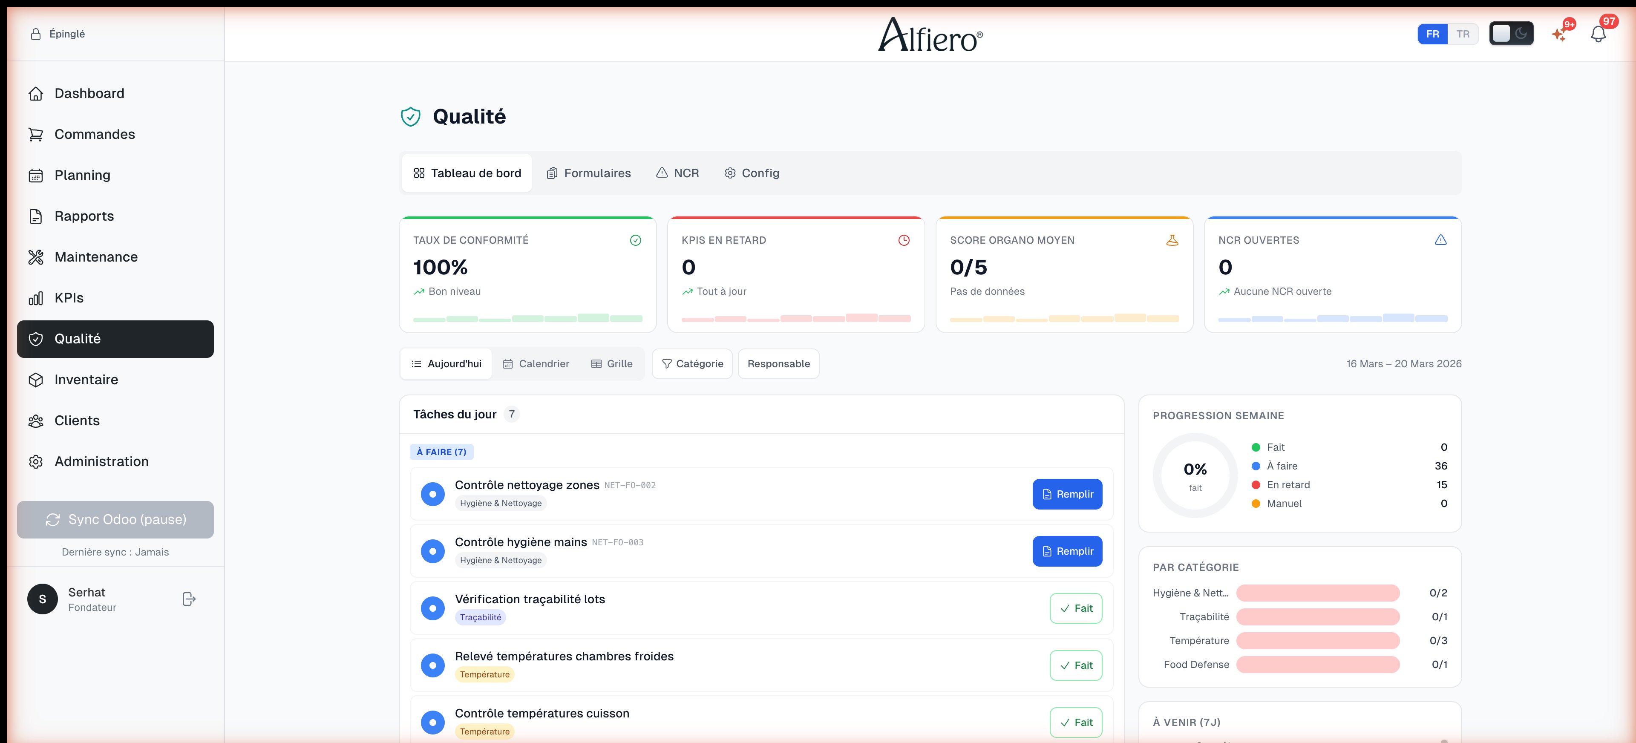Open the Responsable filter dropdown
The width and height of the screenshot is (1636, 743).
click(779, 364)
